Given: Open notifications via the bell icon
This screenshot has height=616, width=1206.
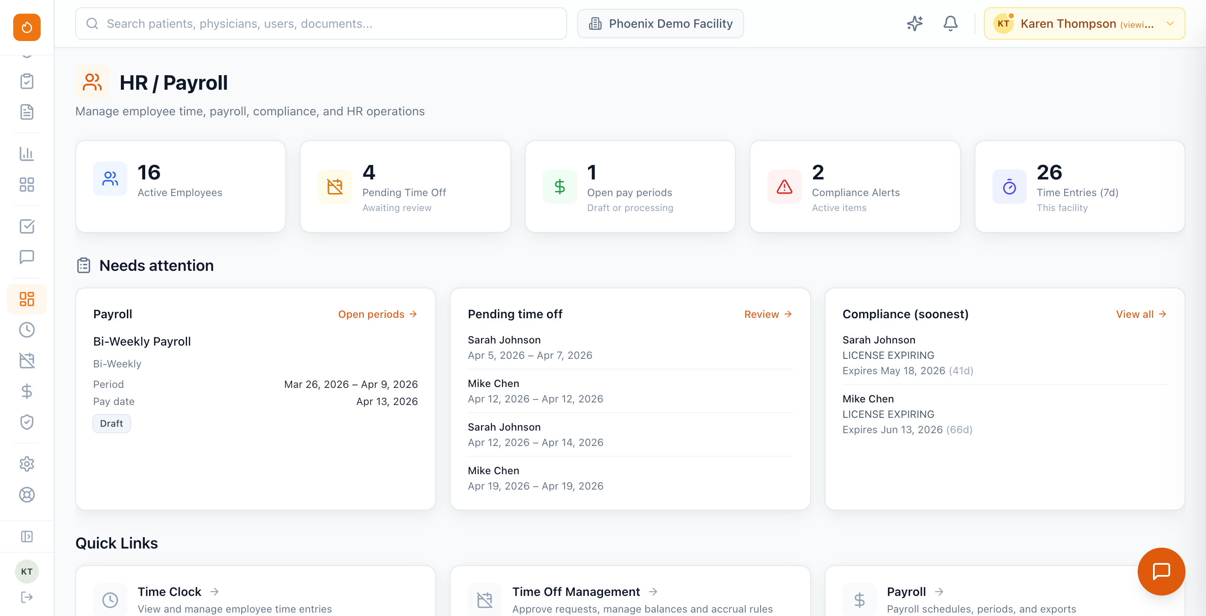Looking at the screenshot, I should 950,23.
